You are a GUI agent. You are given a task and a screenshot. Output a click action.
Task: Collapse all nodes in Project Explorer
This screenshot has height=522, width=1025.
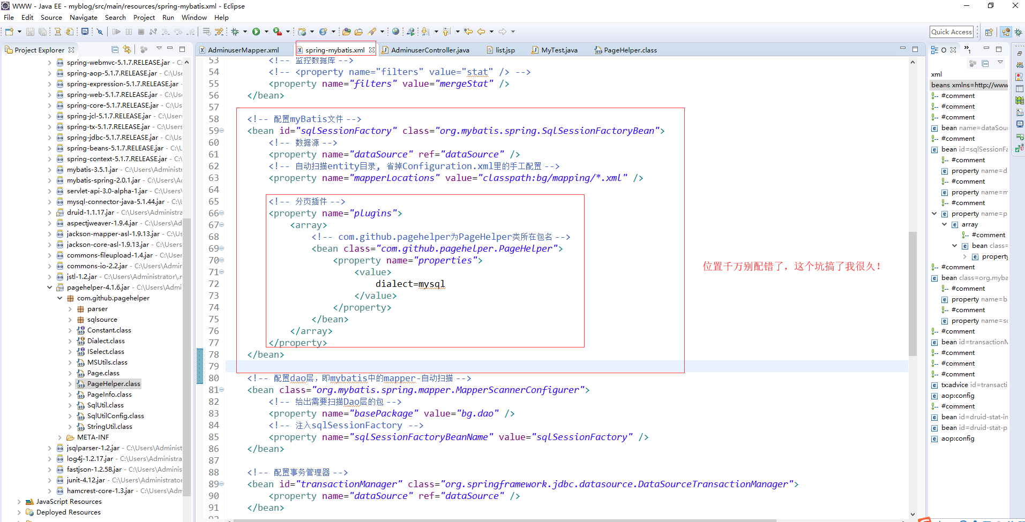(115, 49)
